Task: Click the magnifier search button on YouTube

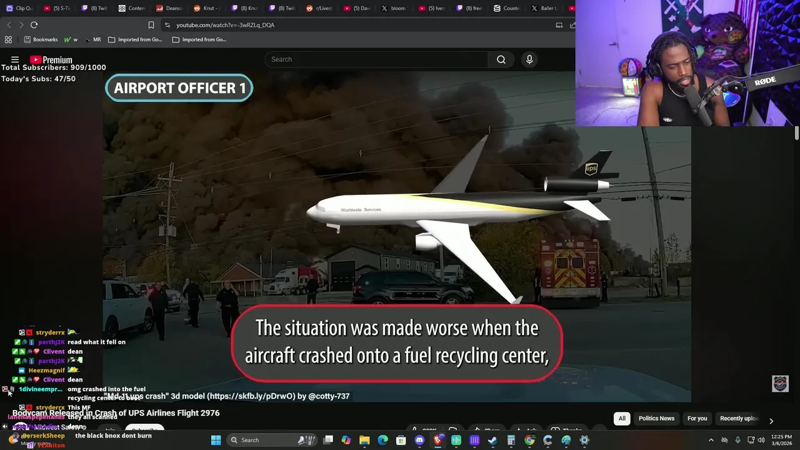Action: 501,59
